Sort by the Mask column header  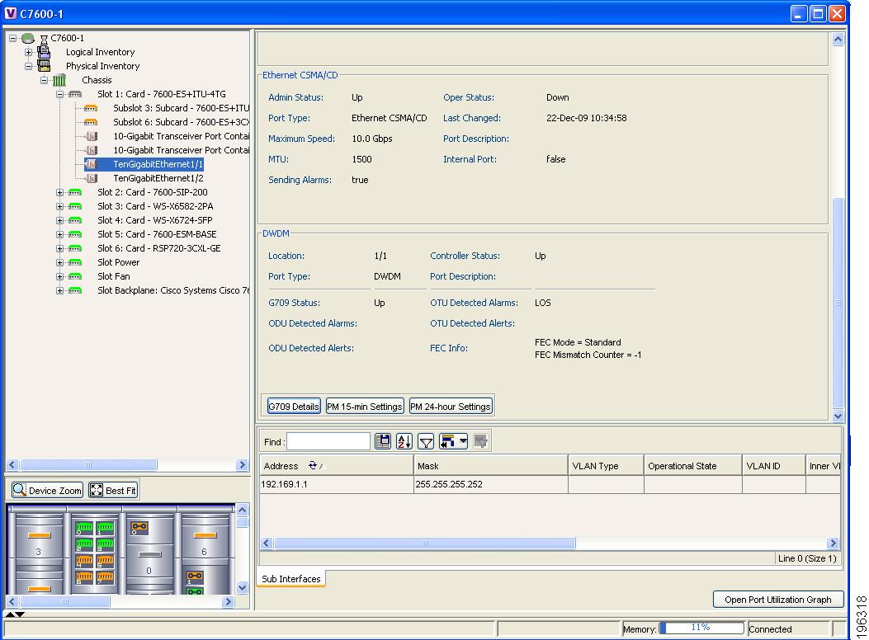[x=490, y=466]
